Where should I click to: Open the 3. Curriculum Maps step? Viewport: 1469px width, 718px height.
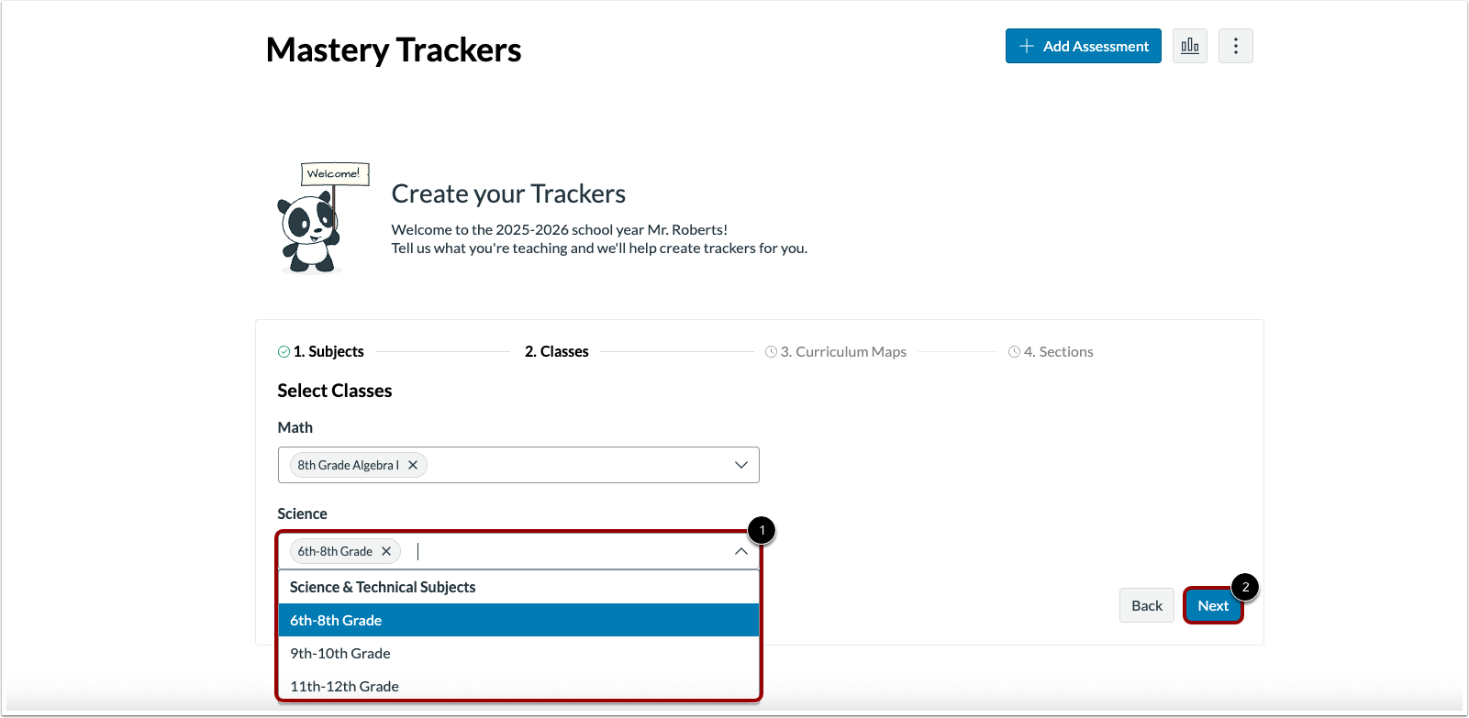843,351
